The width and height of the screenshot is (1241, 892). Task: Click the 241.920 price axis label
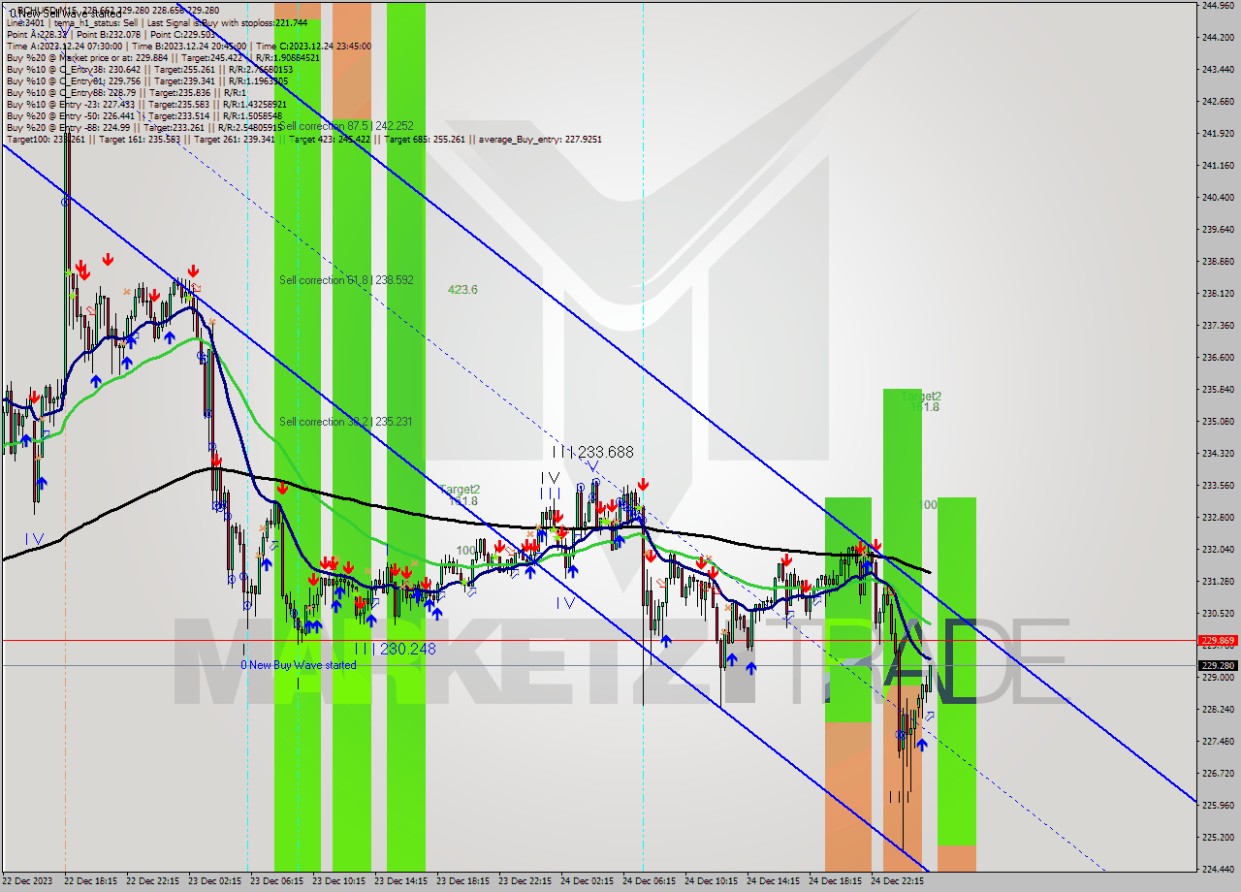pyautogui.click(x=1218, y=134)
